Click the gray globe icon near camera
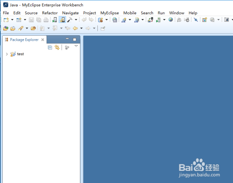The image size is (233, 183). (x=212, y=20)
